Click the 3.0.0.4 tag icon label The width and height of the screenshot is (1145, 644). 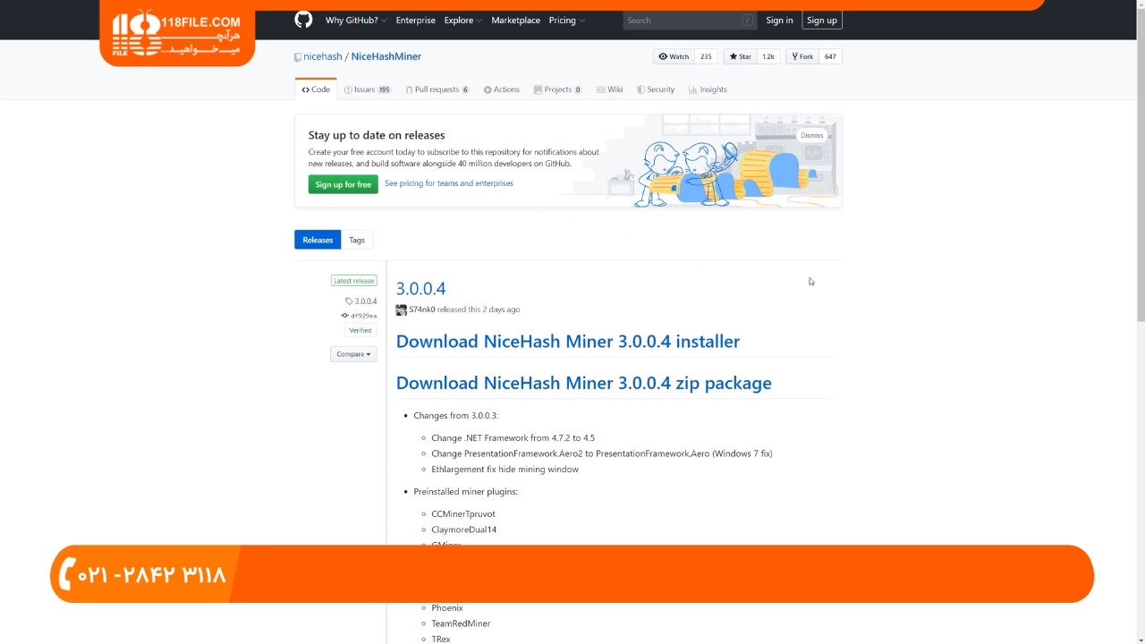point(361,301)
